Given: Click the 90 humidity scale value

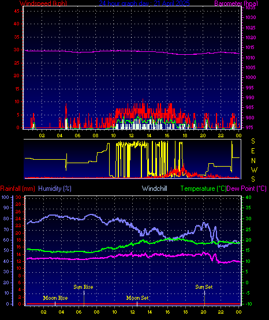Looking at the screenshot, I should point(6,208).
